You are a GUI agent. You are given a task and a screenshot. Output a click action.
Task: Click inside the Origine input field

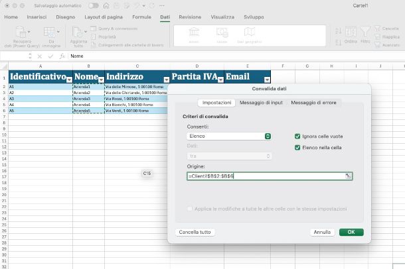[x=266, y=176]
